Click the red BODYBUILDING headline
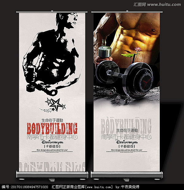 tap(52, 128)
